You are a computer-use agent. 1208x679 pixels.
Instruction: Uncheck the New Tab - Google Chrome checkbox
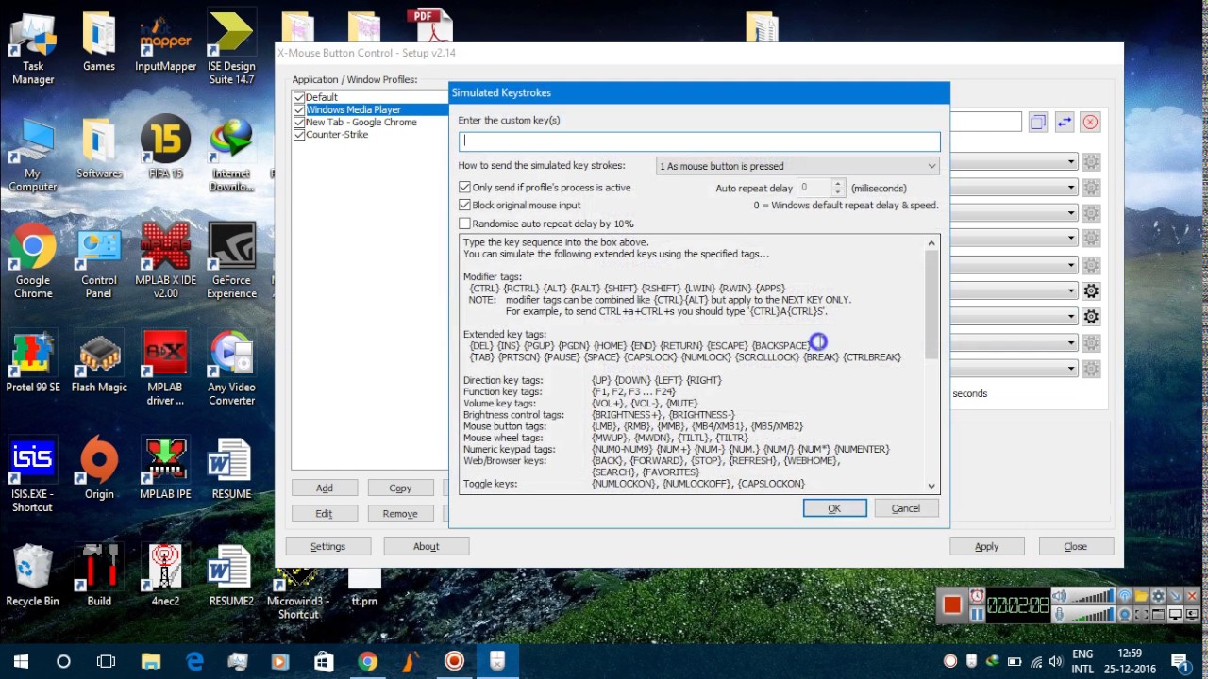coord(299,122)
